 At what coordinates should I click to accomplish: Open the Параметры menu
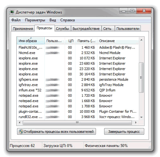tap(35, 20)
